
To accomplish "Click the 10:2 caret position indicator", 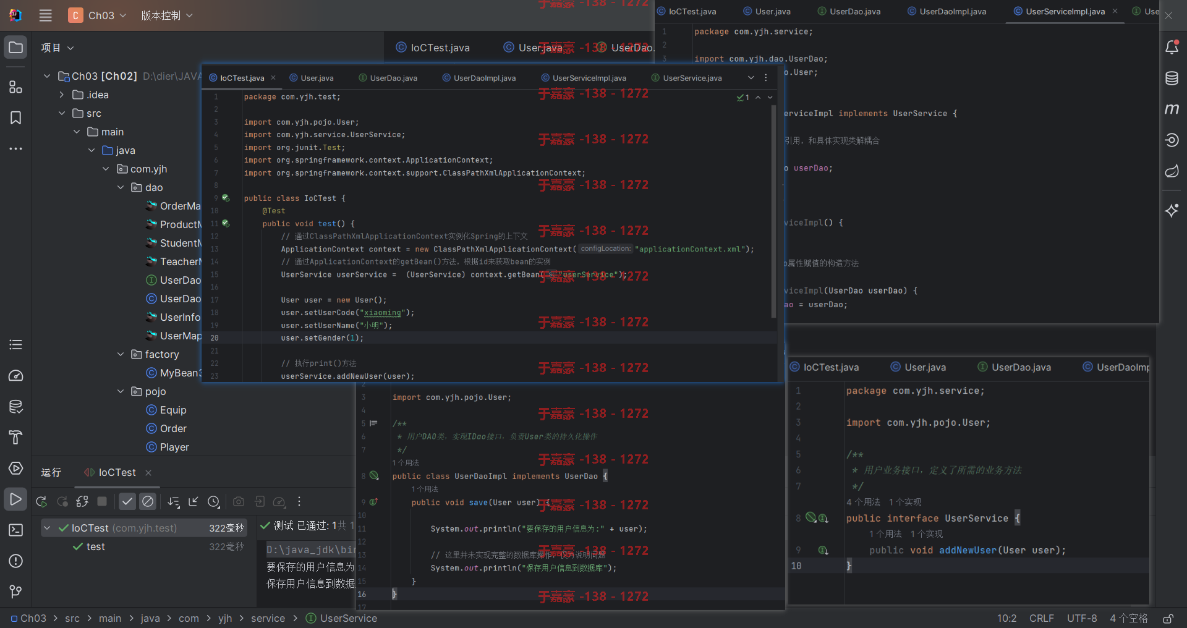I will (x=1006, y=618).
